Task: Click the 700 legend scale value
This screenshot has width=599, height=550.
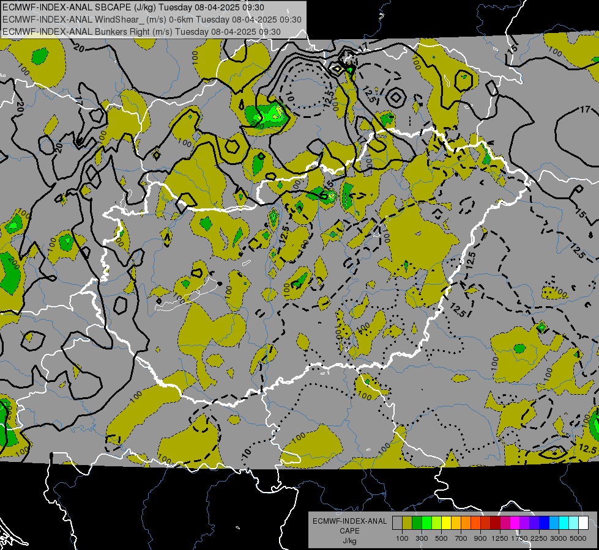Action: (x=461, y=538)
